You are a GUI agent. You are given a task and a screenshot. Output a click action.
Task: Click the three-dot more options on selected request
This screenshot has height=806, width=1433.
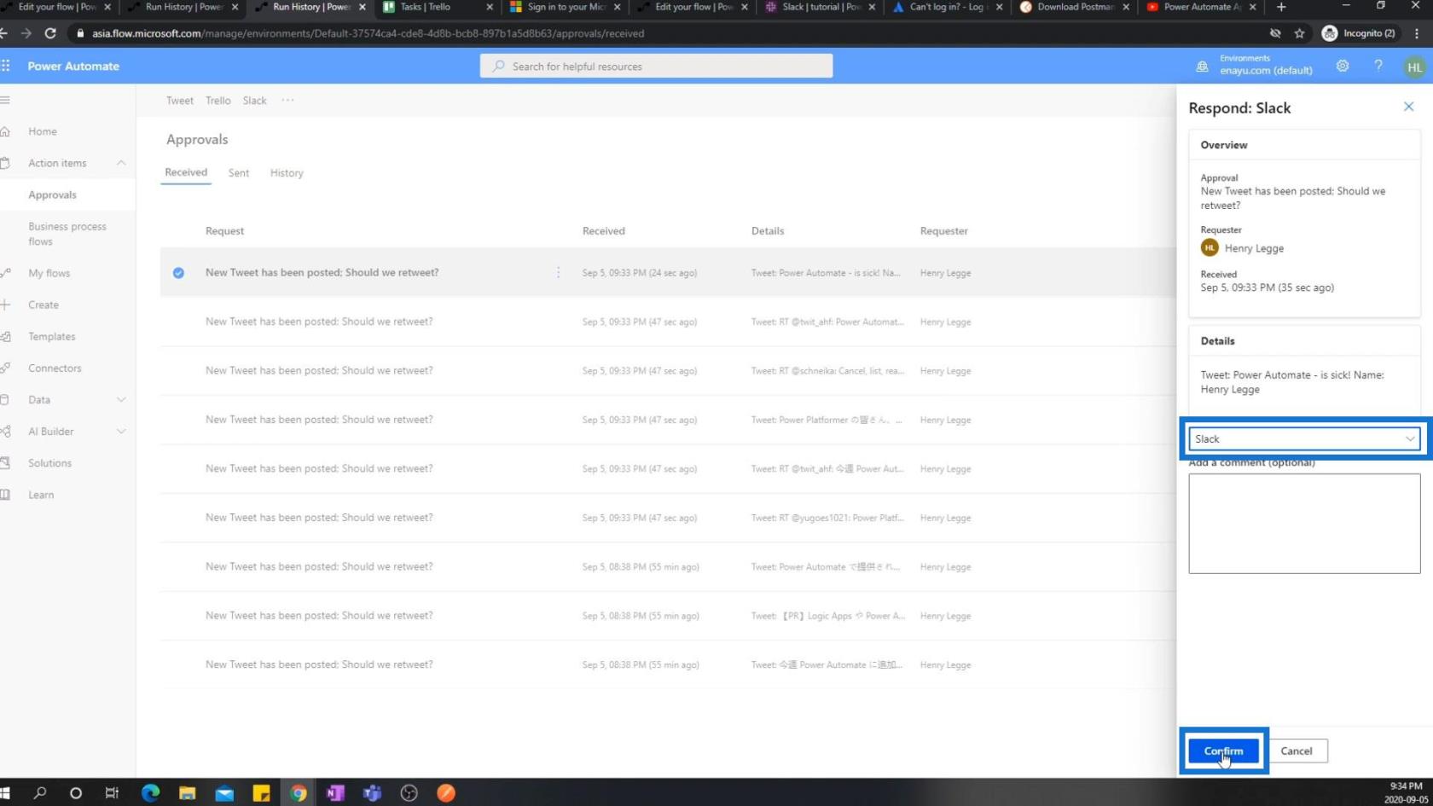click(559, 272)
